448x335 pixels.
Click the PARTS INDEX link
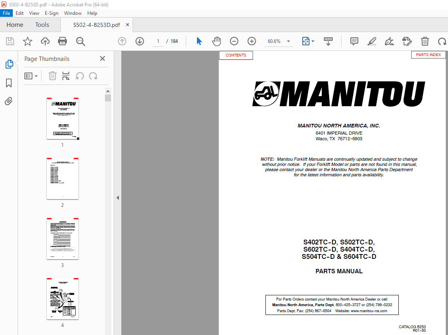(428, 55)
